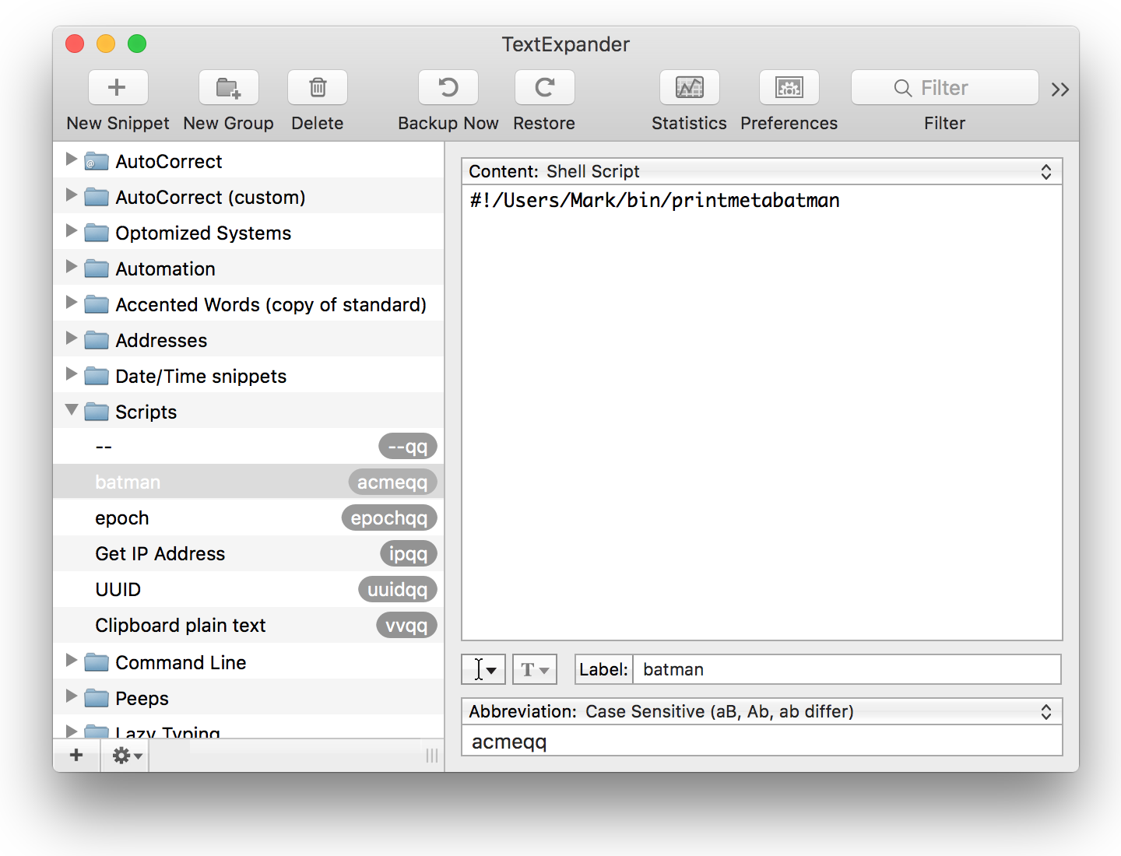Select the batman snippet
This screenshot has height=856, width=1121.
point(248,482)
